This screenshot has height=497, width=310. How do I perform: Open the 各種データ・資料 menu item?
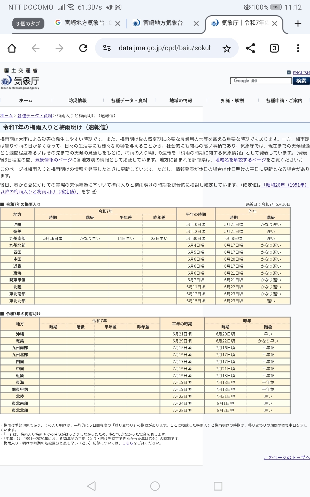(x=129, y=100)
